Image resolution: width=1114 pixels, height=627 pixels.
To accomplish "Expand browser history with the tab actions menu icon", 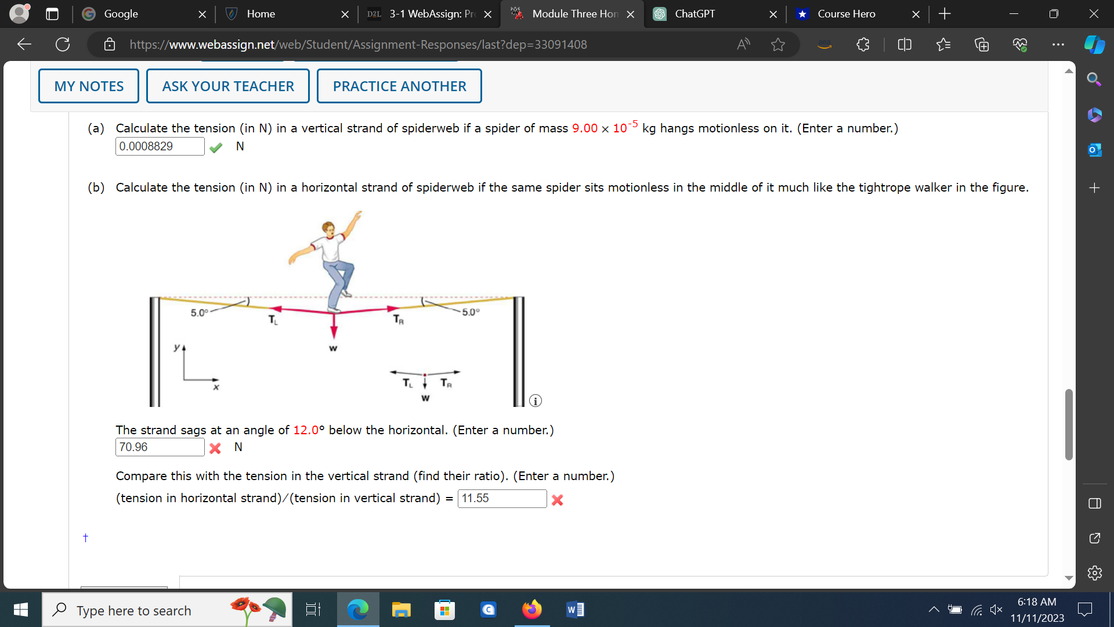I will click(52, 14).
